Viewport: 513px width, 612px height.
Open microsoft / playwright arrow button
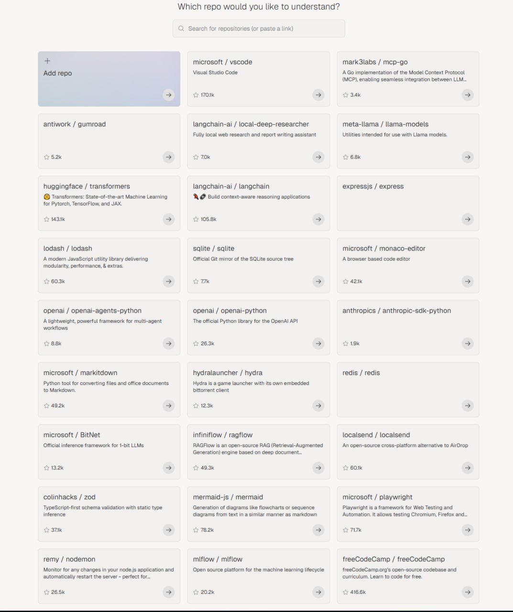[x=468, y=530]
